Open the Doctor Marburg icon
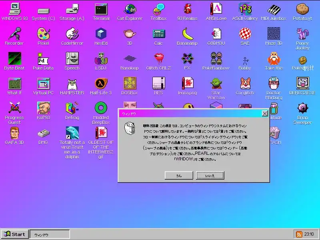Viewport: 320px width, 240px height. (x=274, y=83)
